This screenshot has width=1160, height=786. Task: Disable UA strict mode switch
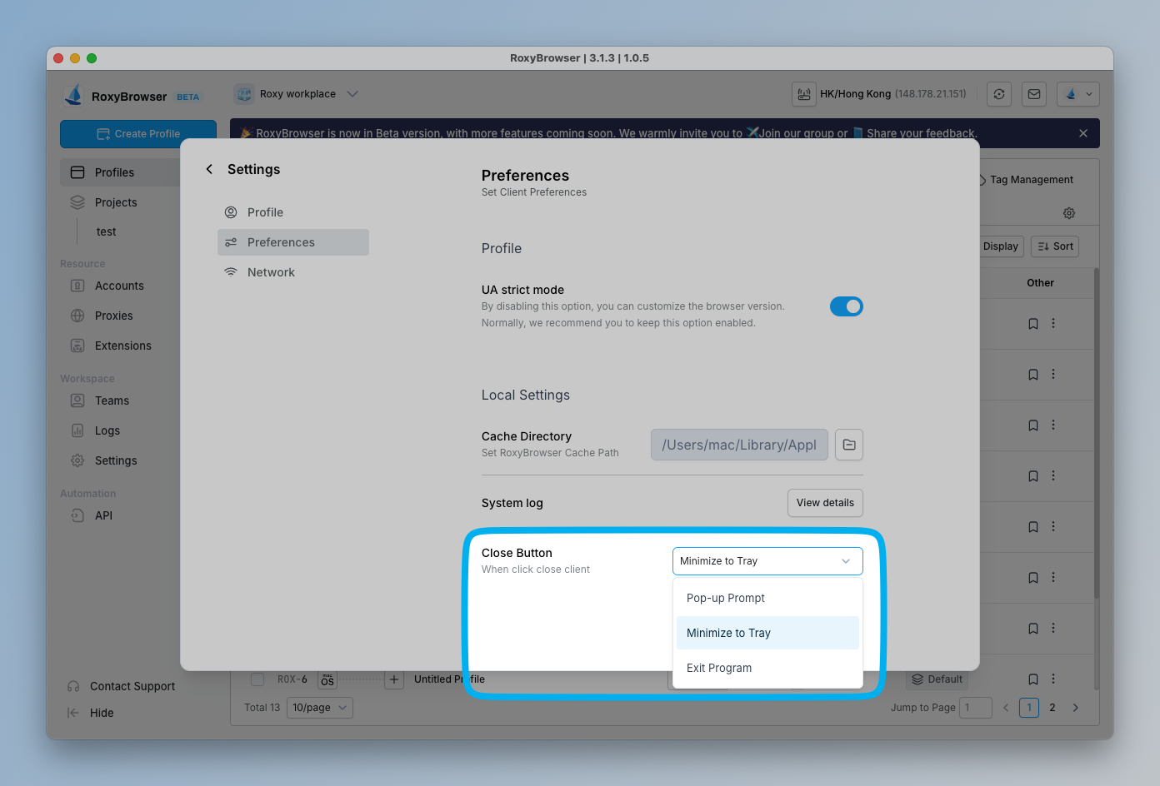click(846, 306)
